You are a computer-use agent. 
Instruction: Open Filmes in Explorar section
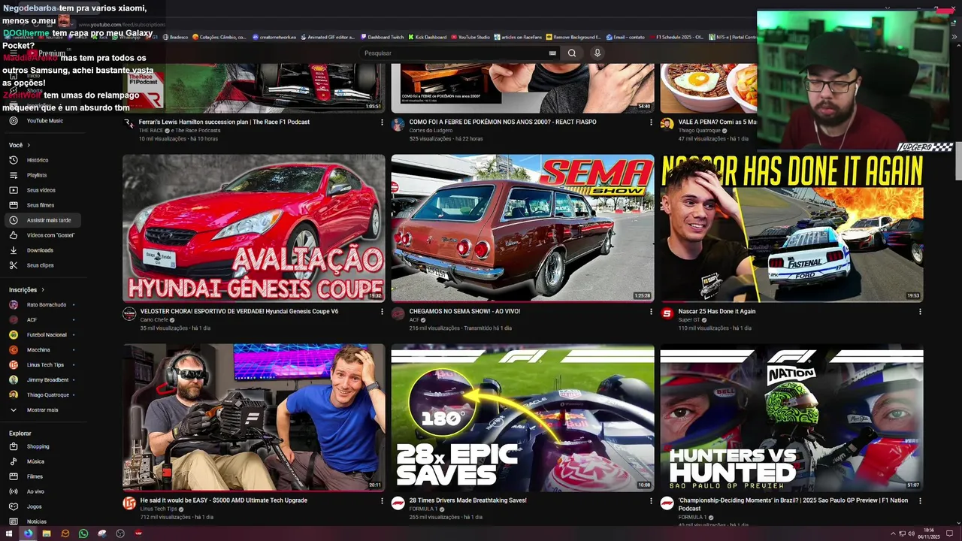pos(35,476)
